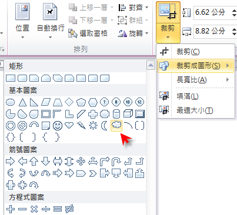Image resolution: width=237 pixels, height=215 pixels.
Task: Click the height field showing 6.62 公分
Action: [212, 12]
